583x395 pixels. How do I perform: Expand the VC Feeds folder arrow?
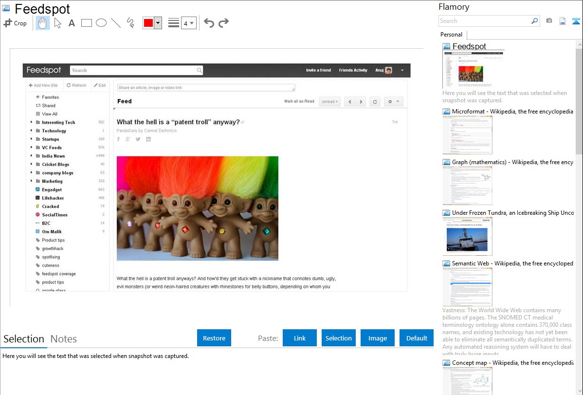point(31,148)
